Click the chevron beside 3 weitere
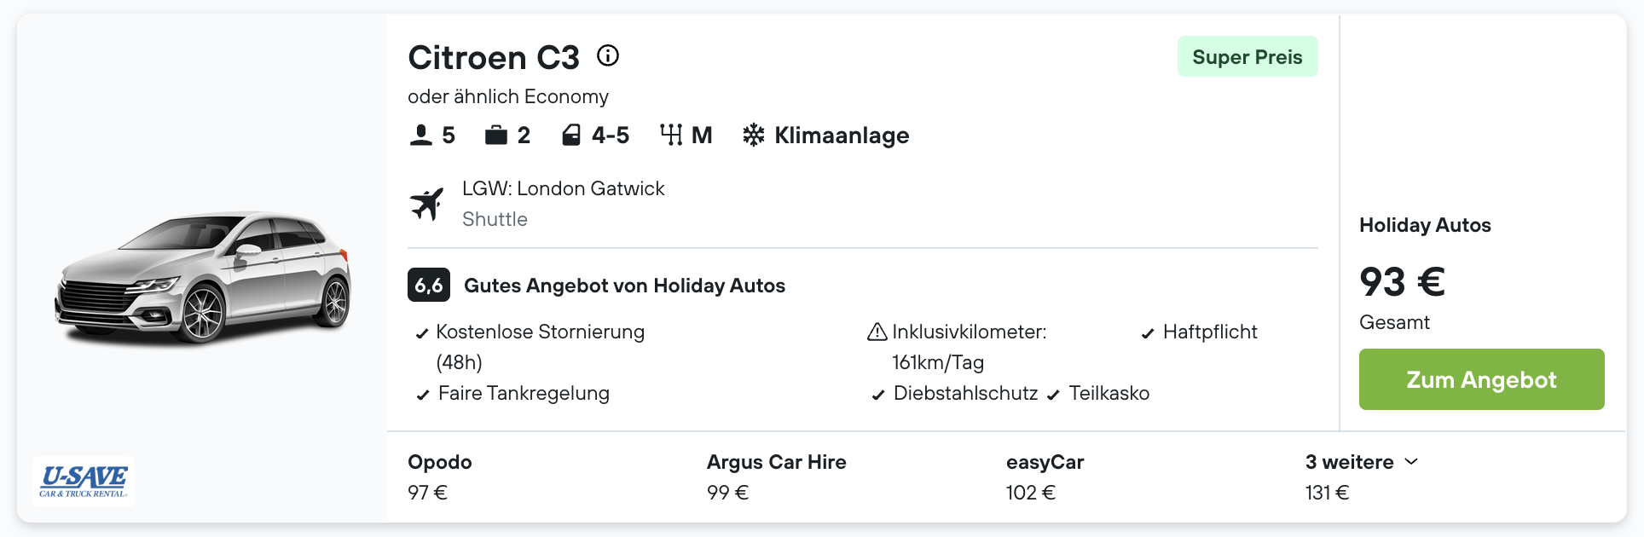This screenshot has height=537, width=1644. [x=1411, y=461]
